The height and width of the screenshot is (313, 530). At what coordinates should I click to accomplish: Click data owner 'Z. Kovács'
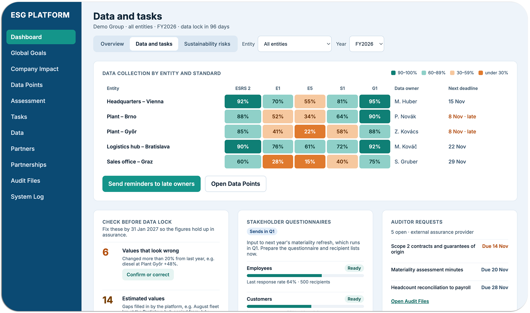[x=406, y=132]
